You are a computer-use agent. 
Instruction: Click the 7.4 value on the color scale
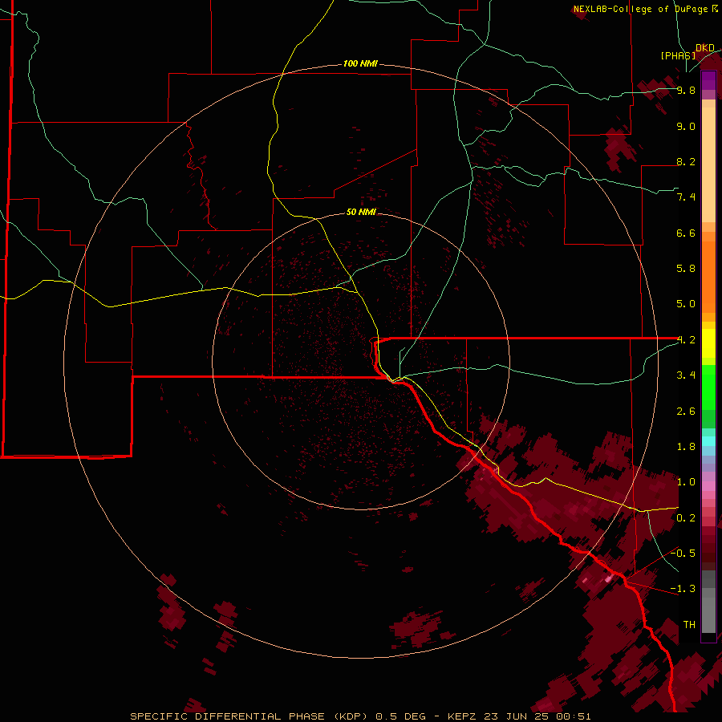(686, 197)
